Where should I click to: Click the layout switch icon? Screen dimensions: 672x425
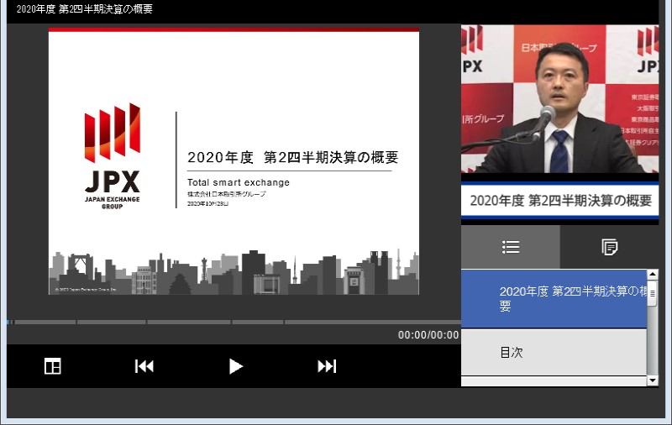[53, 366]
